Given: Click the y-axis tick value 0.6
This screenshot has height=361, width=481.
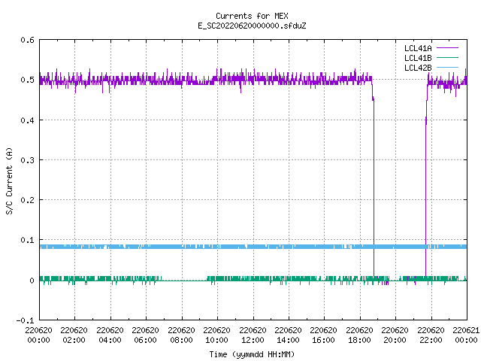Looking at the screenshot, I should 27,40.
